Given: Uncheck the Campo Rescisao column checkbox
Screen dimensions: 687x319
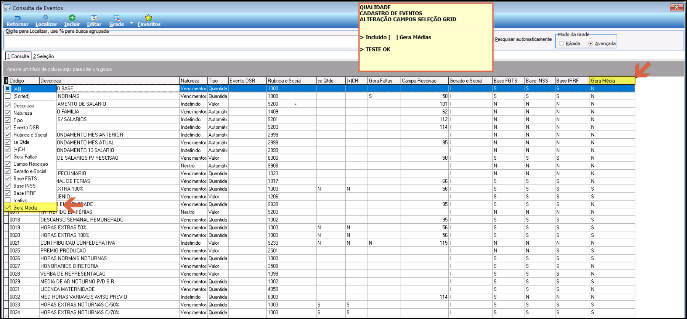Looking at the screenshot, I should click(x=8, y=164).
